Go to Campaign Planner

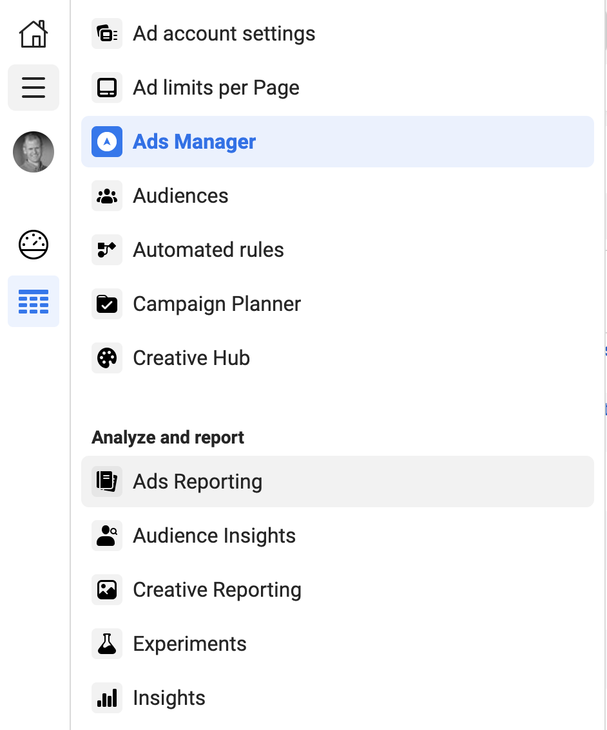pos(337,304)
